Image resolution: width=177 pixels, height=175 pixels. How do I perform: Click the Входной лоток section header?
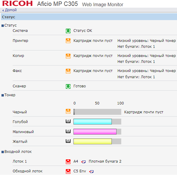(18, 152)
